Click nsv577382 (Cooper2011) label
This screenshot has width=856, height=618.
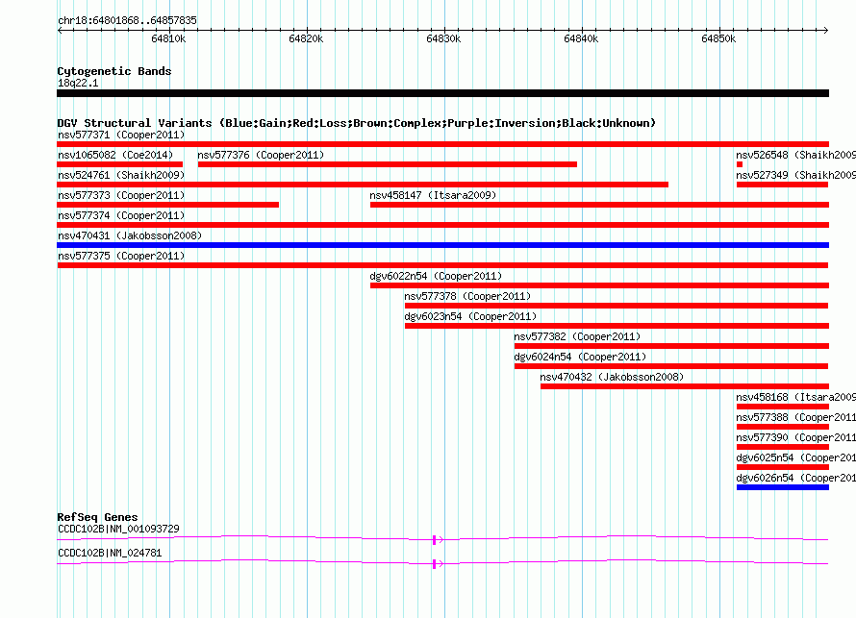pos(577,336)
